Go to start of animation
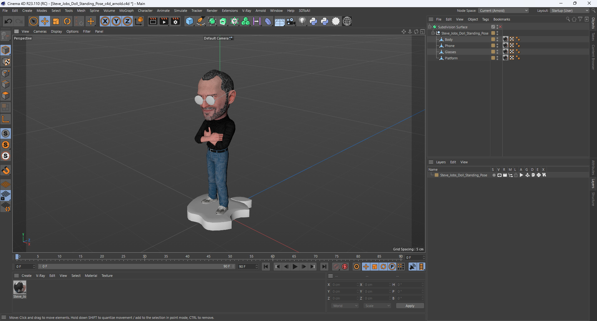This screenshot has width=597, height=321. tap(266, 267)
